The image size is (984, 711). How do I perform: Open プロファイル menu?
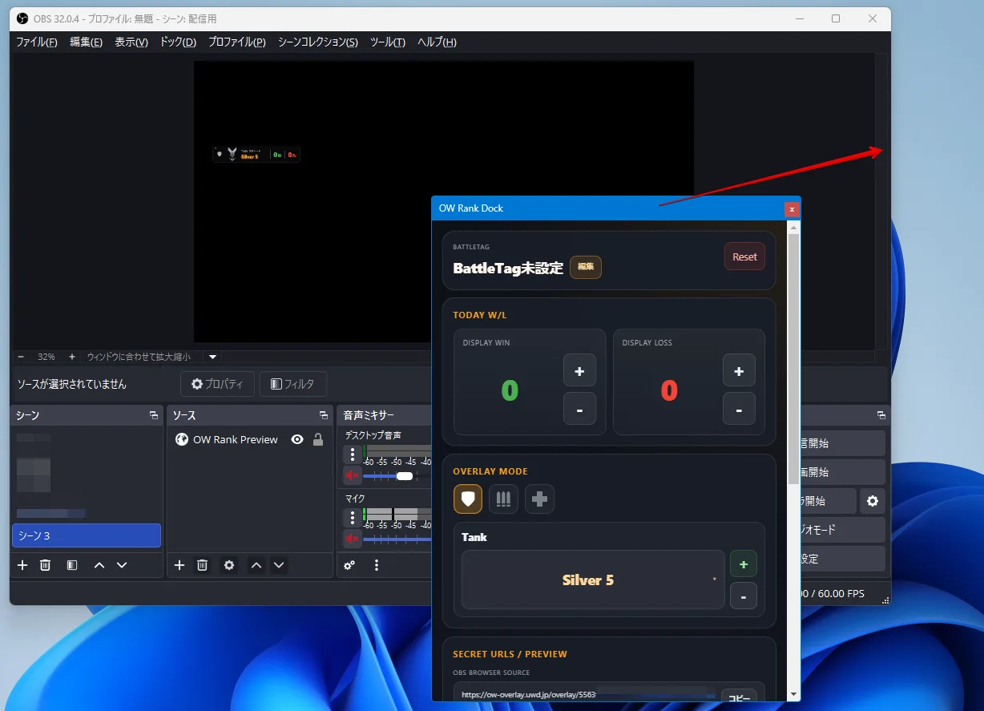click(x=237, y=42)
